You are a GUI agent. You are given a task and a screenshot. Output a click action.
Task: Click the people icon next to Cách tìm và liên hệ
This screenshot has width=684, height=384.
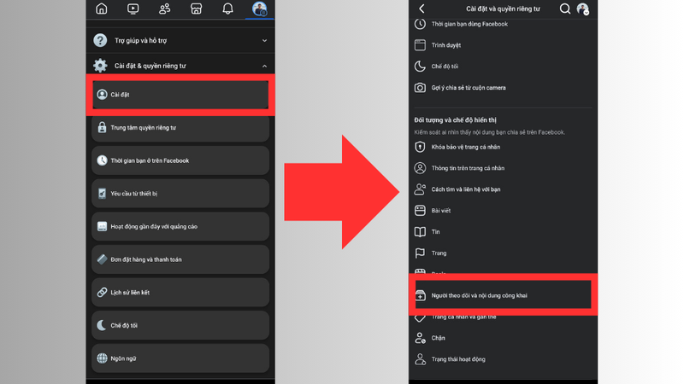coord(420,189)
